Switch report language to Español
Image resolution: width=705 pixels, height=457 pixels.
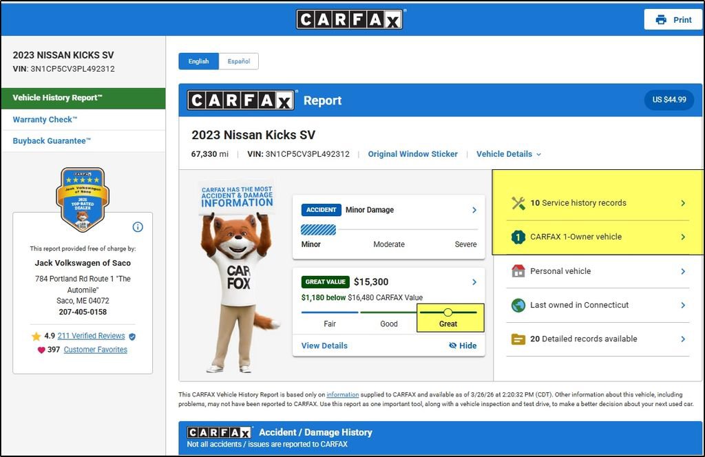[x=239, y=61]
